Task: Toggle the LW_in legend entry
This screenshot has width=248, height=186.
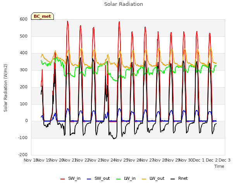Action: tap(126, 178)
